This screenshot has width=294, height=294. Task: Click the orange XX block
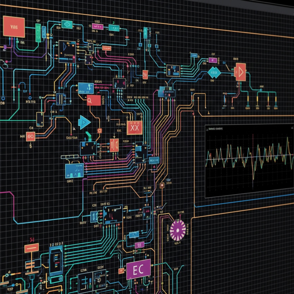click(135, 128)
